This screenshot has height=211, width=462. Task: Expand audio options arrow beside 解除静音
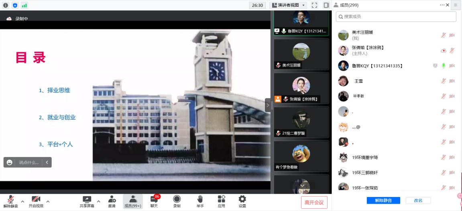pos(22,201)
